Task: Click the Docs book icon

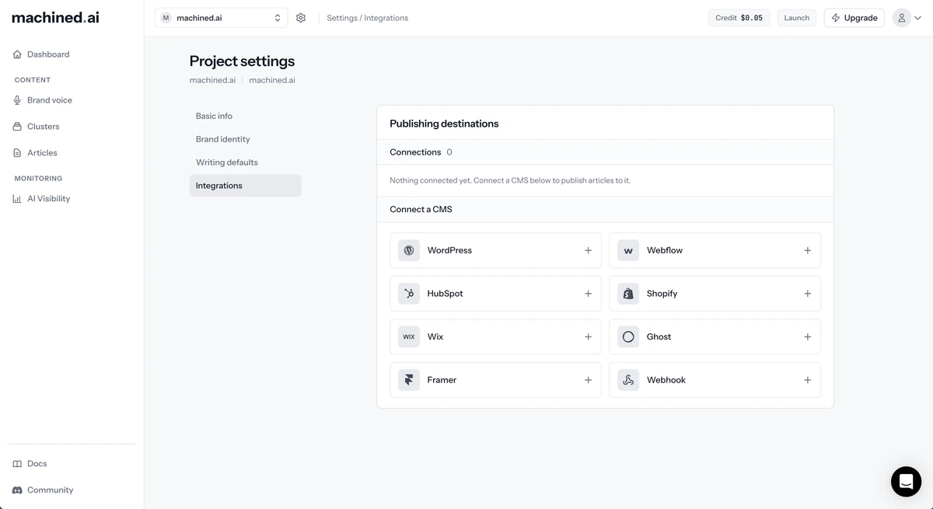Action: [x=17, y=464]
